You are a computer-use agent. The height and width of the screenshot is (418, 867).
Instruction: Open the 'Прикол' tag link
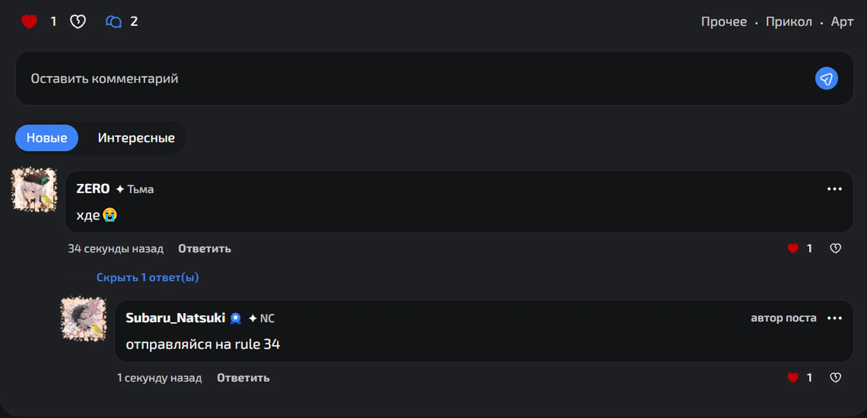coord(789,22)
